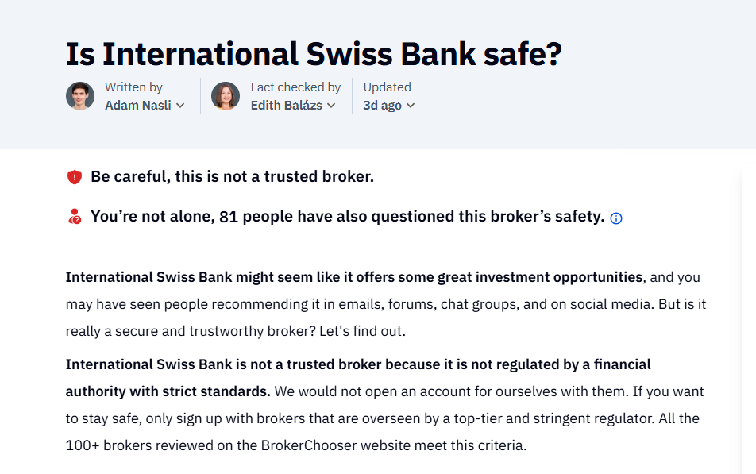Image resolution: width=756 pixels, height=474 pixels.
Task: Click the first paragraph about investment opportunities
Action: click(x=386, y=304)
